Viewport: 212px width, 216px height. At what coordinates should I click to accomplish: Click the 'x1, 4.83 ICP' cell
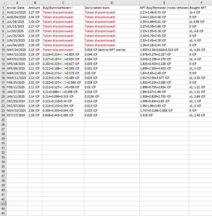click(x=200, y=50)
